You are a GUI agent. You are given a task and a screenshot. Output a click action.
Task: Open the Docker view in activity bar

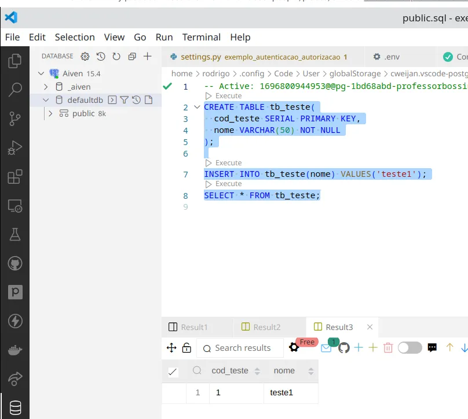click(15, 350)
